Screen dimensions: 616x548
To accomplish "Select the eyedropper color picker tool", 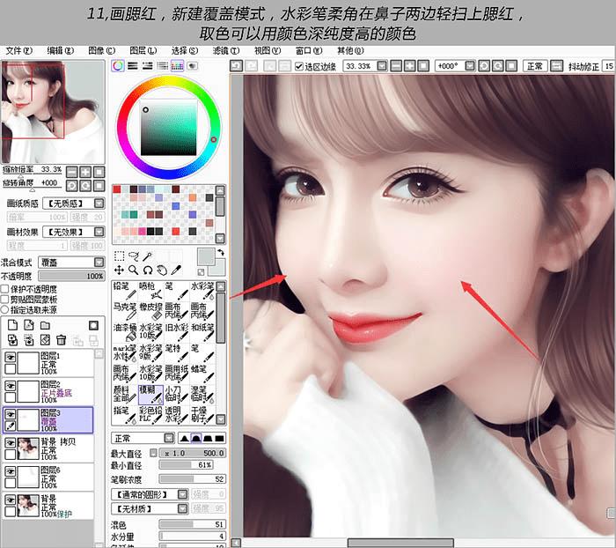I will click(x=176, y=270).
